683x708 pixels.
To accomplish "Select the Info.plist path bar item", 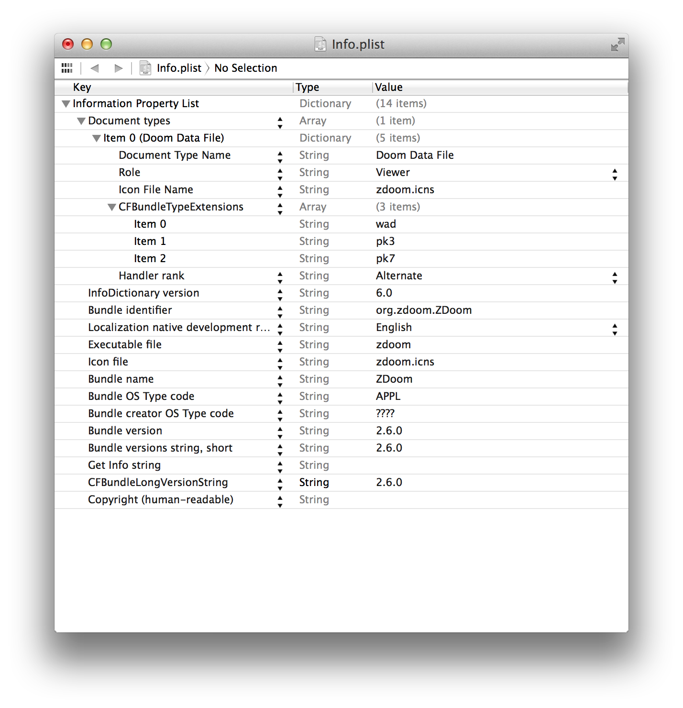I will [179, 68].
